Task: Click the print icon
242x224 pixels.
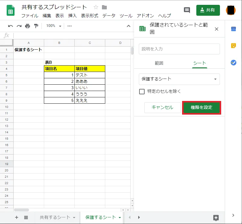Action: [x=28, y=26]
